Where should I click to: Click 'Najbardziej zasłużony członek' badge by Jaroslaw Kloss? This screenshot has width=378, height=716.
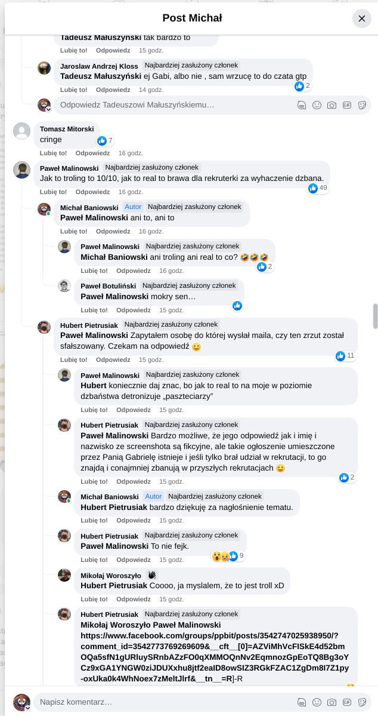(x=191, y=66)
